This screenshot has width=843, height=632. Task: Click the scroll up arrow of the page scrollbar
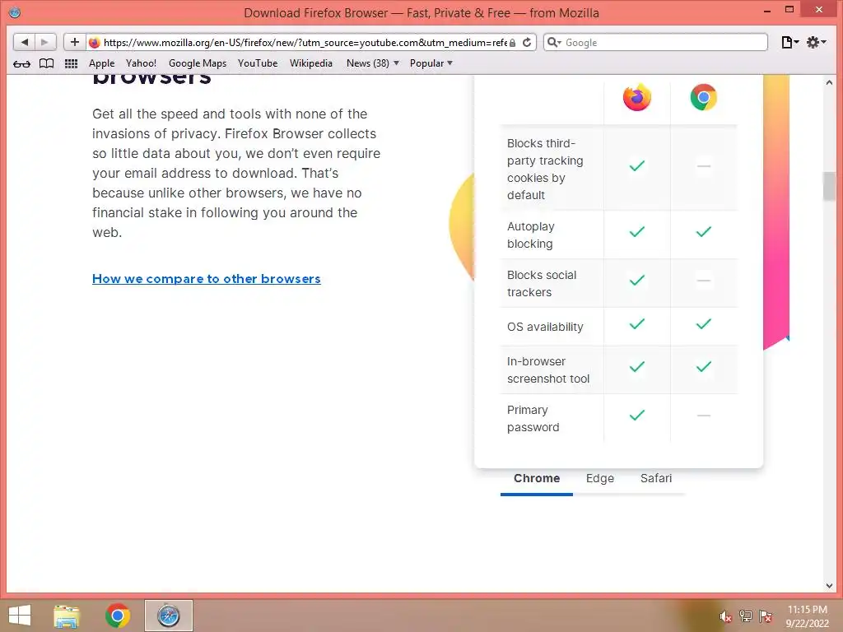click(829, 83)
